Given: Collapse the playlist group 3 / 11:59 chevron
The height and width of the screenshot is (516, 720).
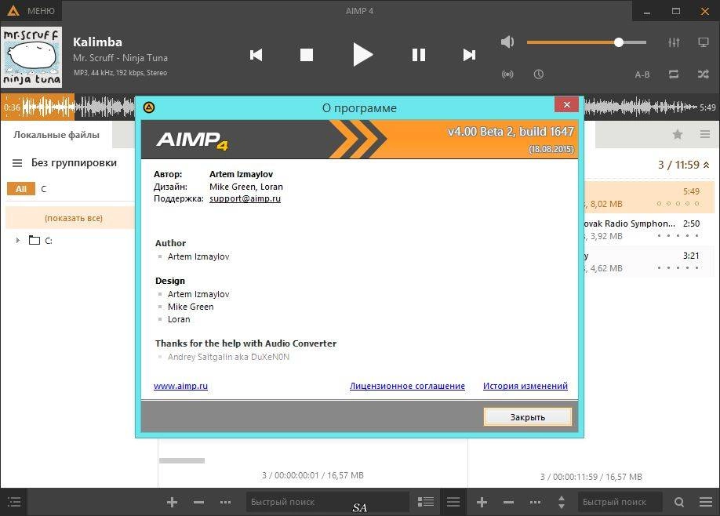Looking at the screenshot, I should 706,165.
